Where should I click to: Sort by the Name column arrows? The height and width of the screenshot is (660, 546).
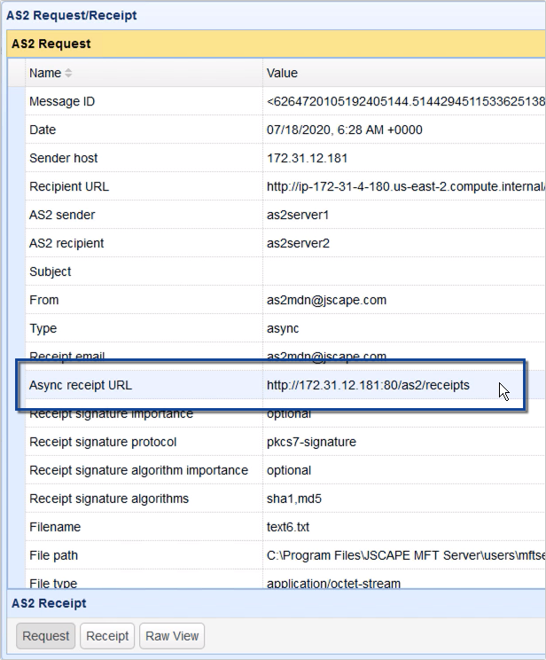(x=69, y=73)
